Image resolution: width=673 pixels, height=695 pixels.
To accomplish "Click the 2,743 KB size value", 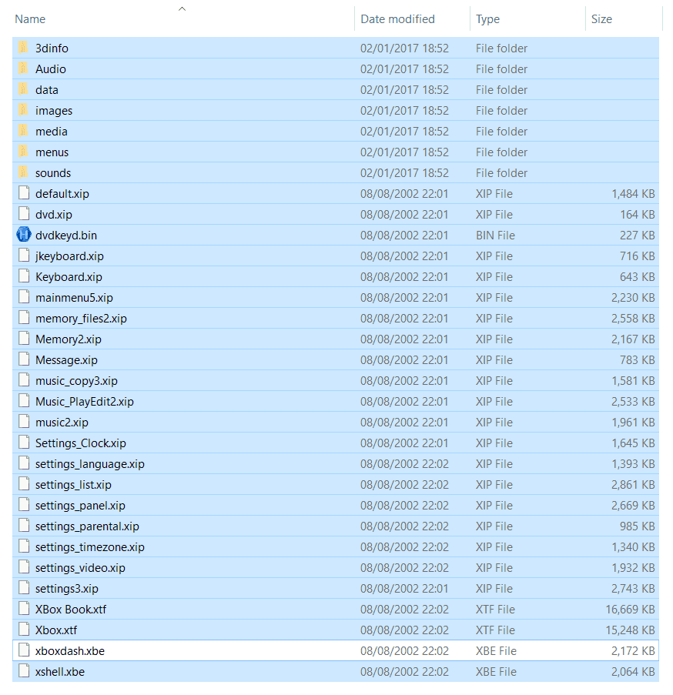I will click(x=633, y=589).
